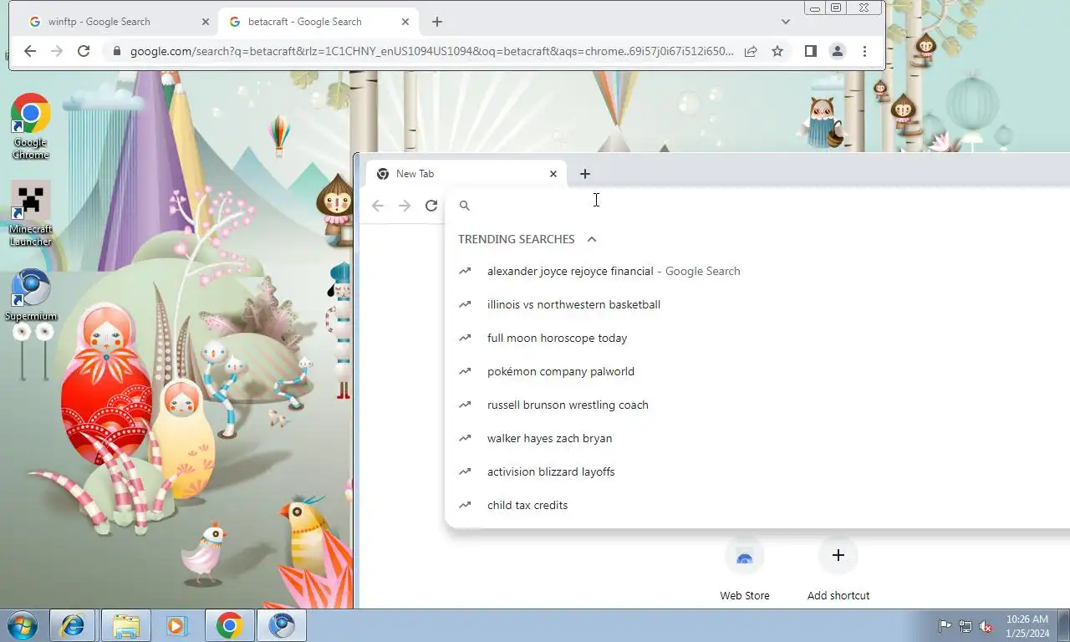Open the taskbar clock and date

[x=1027, y=626]
